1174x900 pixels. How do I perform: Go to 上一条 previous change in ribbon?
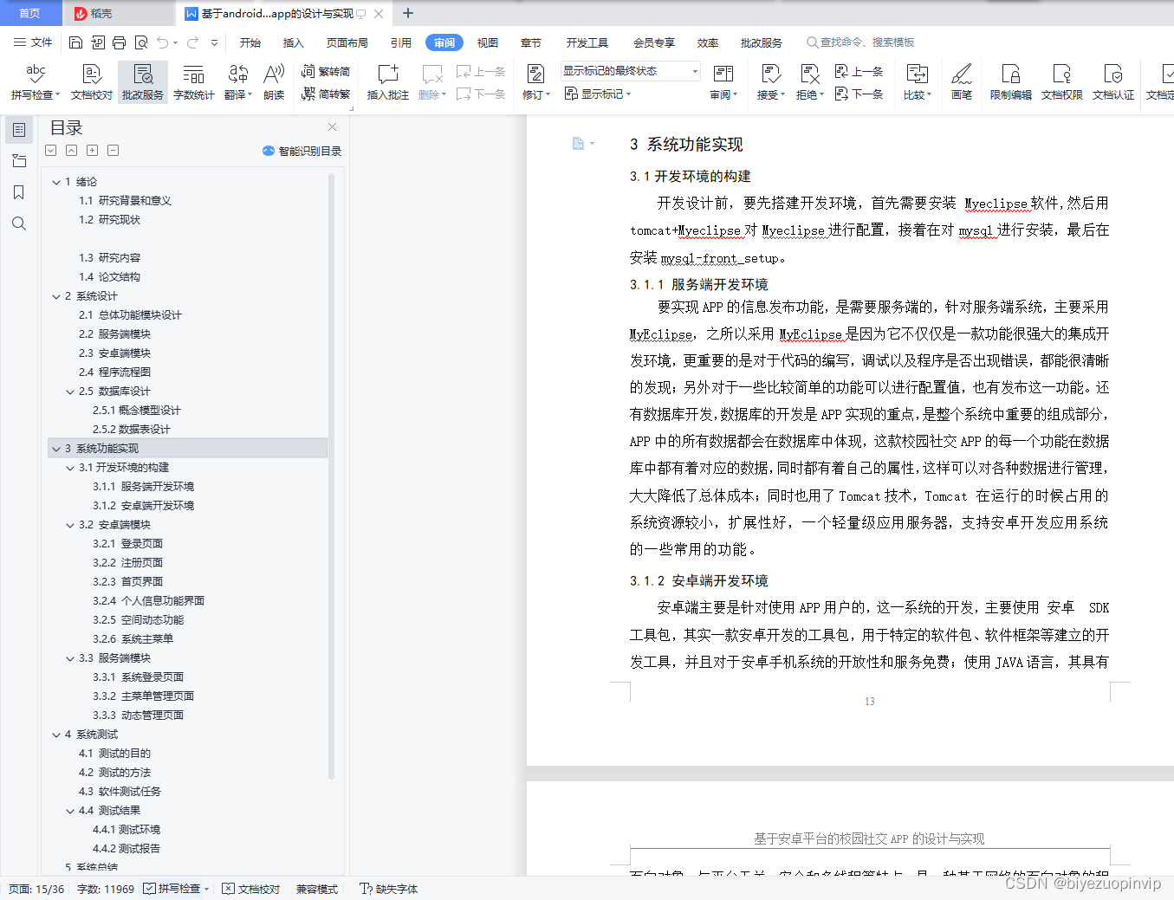click(859, 72)
